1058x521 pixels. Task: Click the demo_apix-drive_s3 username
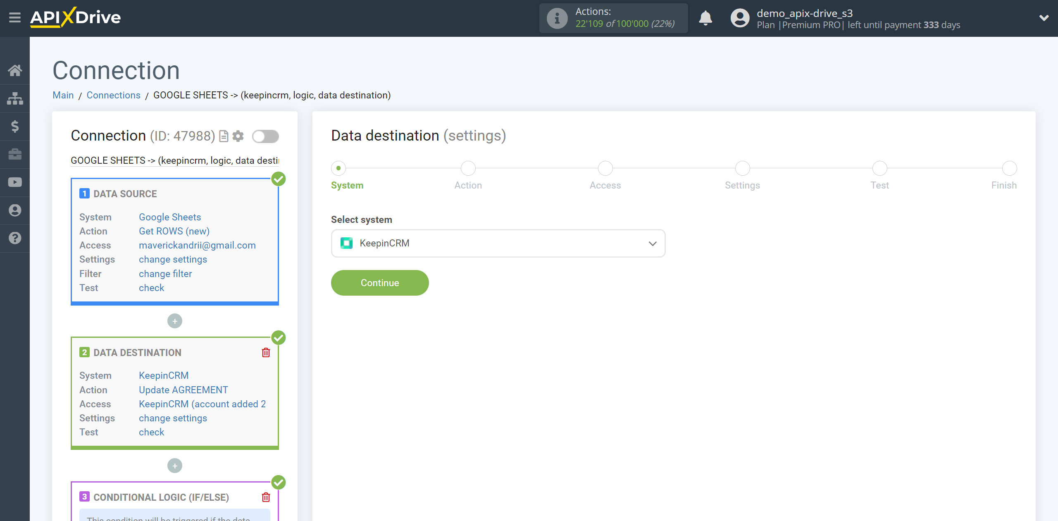pyautogui.click(x=805, y=13)
